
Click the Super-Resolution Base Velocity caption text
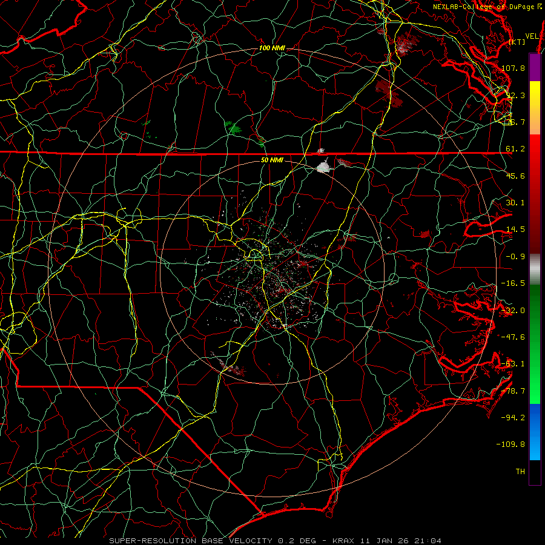276,541
